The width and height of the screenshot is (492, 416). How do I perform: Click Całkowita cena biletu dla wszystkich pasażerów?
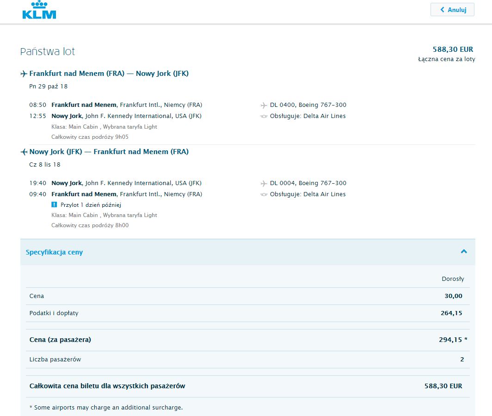[x=107, y=386]
